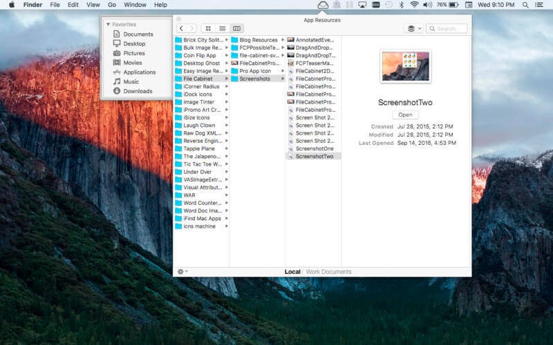Viewport: 553px width, 345px height.
Task: Open the gear actions menu at bottom
Action: point(182,271)
